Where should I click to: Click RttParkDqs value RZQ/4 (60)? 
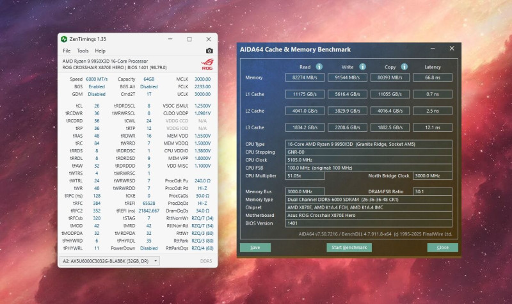(202, 248)
